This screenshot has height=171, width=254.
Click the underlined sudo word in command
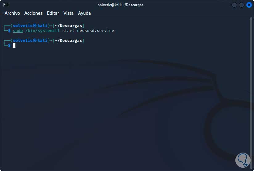(18, 31)
